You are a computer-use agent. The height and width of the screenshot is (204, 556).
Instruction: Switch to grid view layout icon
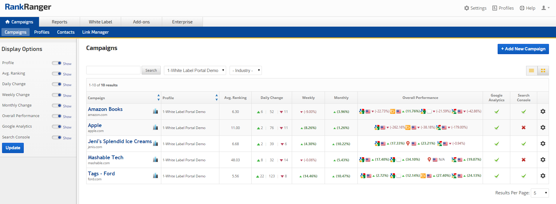click(543, 71)
